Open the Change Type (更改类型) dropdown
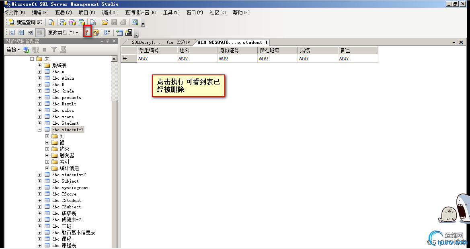 63,33
